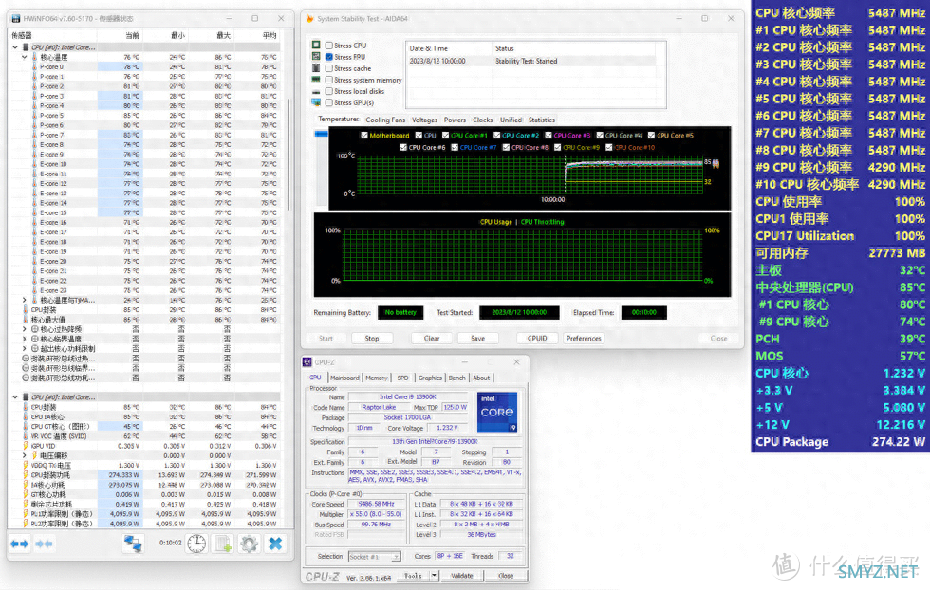
Task: Select the Stability Test: Started log row
Action: pyautogui.click(x=532, y=61)
